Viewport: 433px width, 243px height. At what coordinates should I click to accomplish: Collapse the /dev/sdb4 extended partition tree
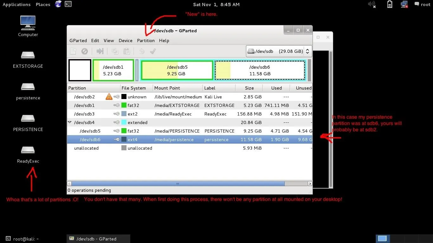pos(70,122)
